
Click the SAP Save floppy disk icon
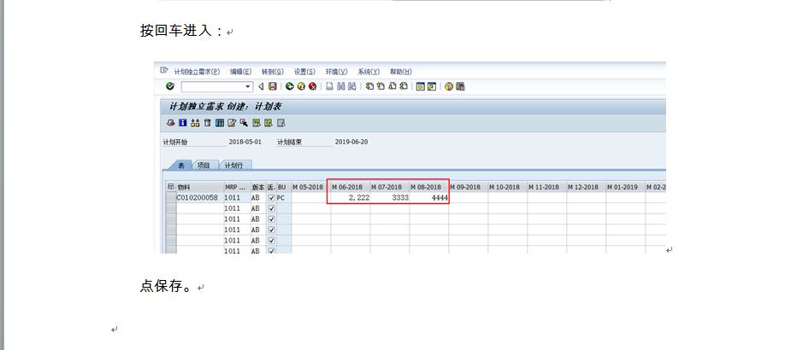[272, 86]
